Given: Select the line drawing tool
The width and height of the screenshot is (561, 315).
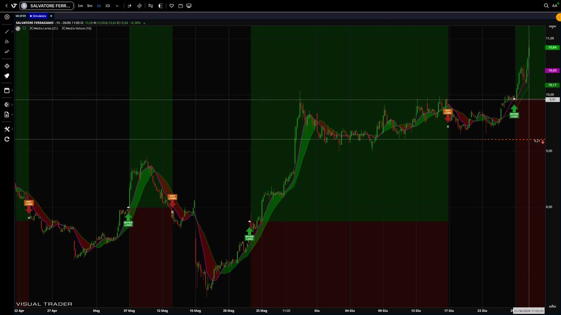Looking at the screenshot, I should 7,32.
